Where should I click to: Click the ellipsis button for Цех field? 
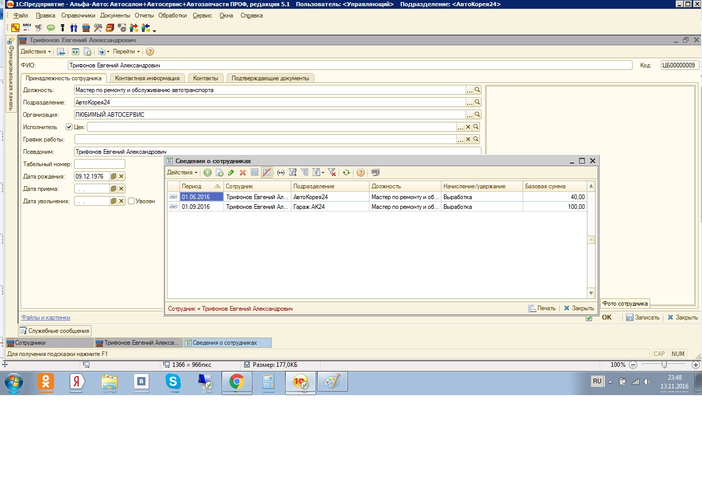tap(460, 127)
